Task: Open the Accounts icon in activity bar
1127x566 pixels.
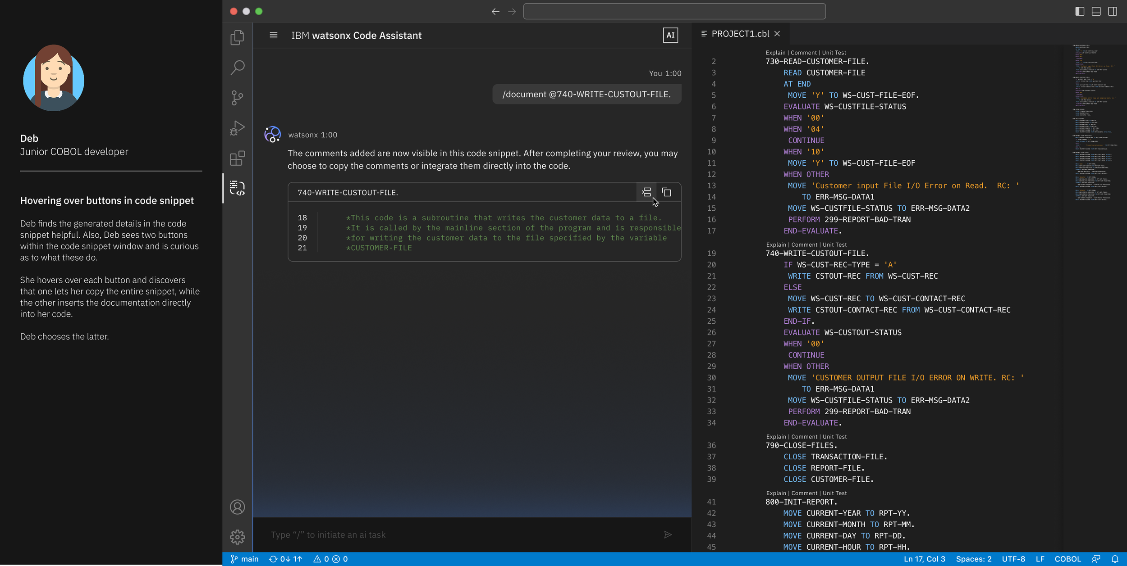Action: click(x=237, y=507)
